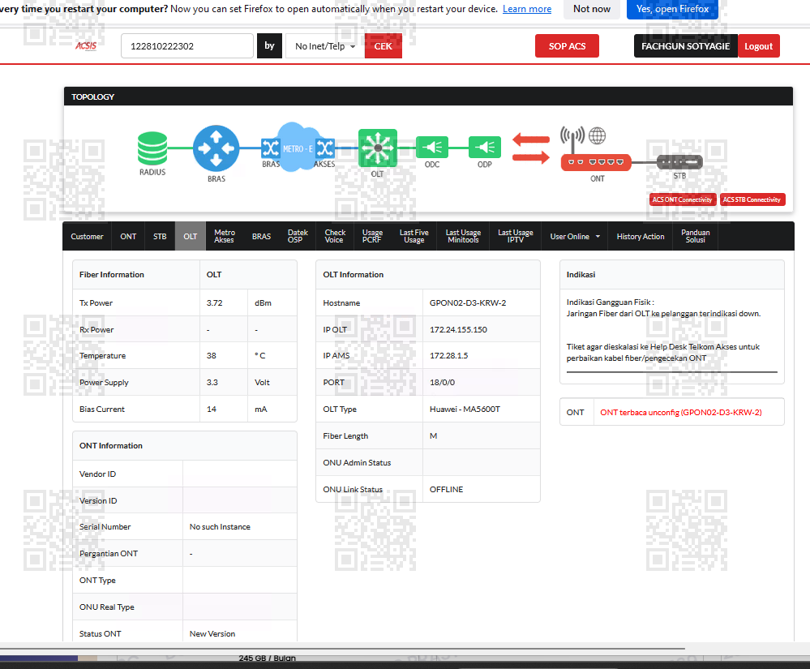The image size is (810, 669).
Task: Open the SOP ACS button
Action: tap(567, 46)
